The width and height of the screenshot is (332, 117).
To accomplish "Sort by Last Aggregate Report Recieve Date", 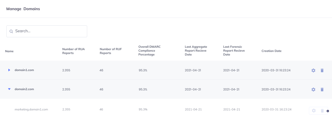I will tap(196, 51).
